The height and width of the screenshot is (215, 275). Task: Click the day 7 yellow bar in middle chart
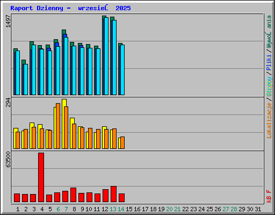(x=63, y=124)
